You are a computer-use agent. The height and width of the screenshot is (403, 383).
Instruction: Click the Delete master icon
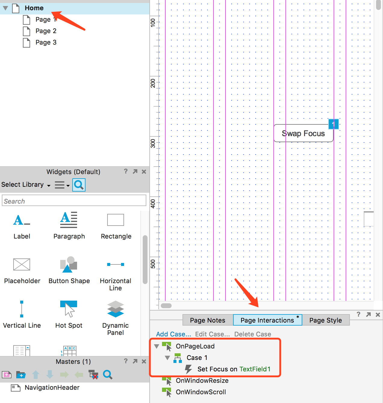coord(93,375)
